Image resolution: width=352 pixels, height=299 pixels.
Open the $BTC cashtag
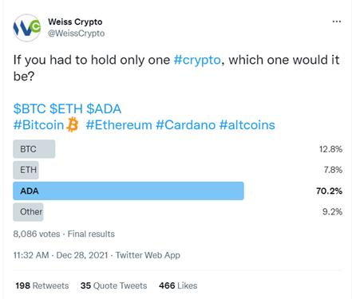pyautogui.click(x=30, y=108)
